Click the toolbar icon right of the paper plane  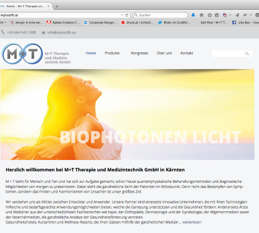pos(245,15)
